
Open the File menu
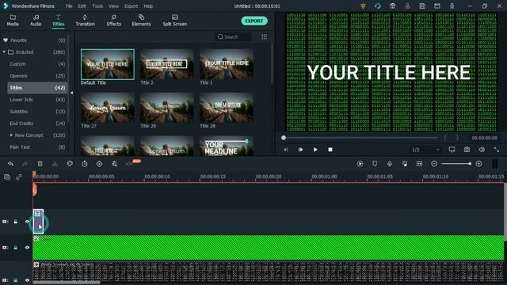point(69,6)
